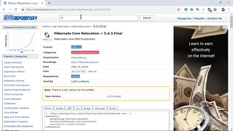
Task: Click the browser forward arrow
Action: coord(10,9)
